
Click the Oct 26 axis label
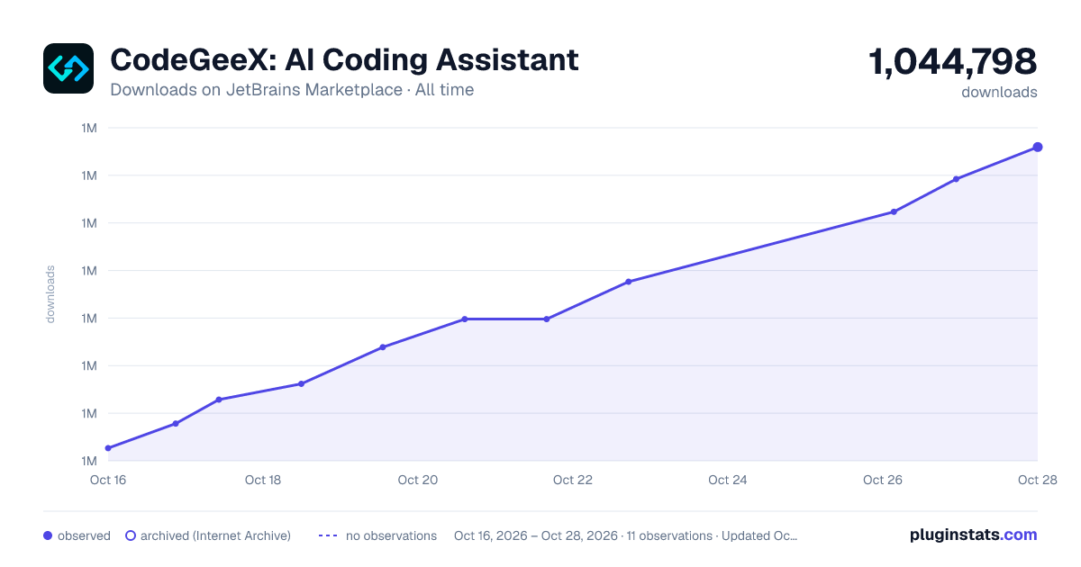point(883,480)
